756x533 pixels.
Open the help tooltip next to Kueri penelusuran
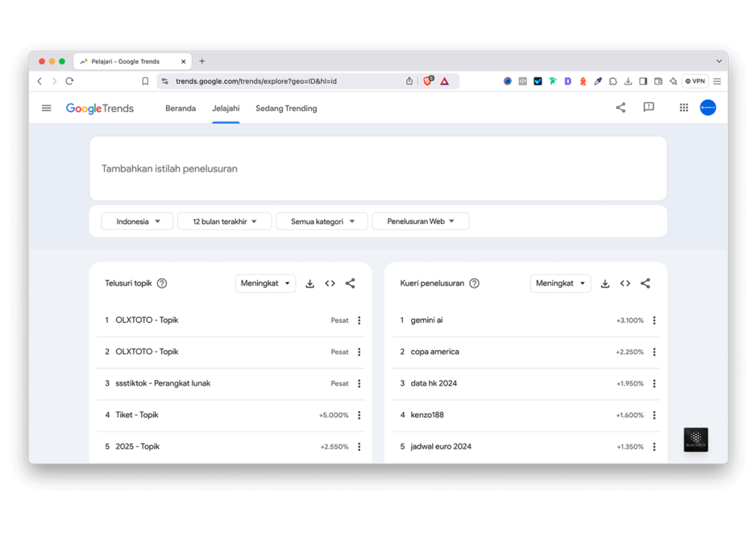(474, 283)
